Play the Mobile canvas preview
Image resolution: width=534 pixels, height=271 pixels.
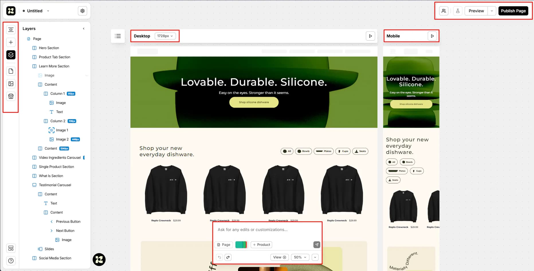432,36
